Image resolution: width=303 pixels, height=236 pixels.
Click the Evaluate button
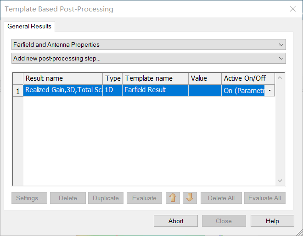(144, 198)
